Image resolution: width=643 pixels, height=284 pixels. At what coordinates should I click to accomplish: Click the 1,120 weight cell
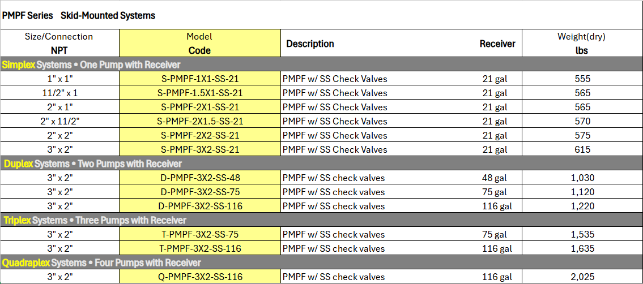[582, 192]
